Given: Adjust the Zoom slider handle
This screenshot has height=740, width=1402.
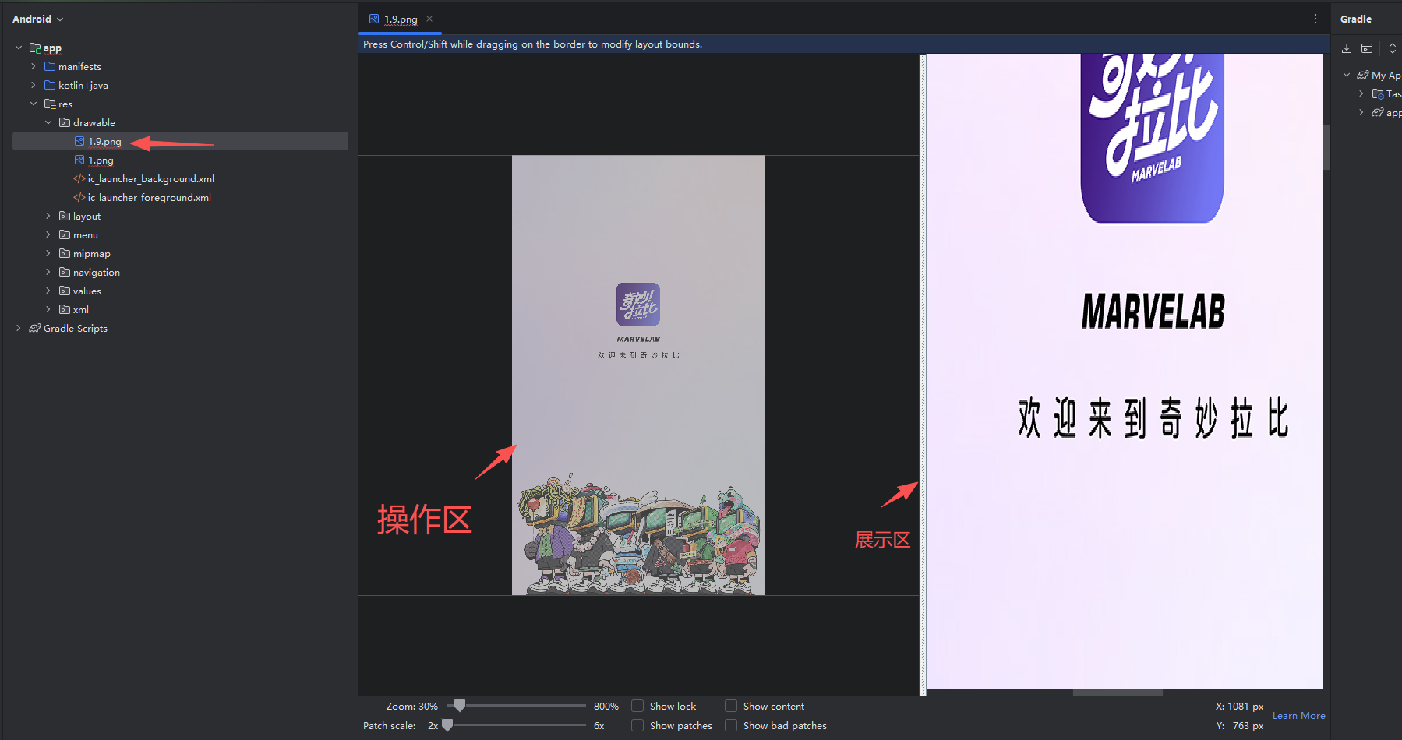Looking at the screenshot, I should (x=460, y=706).
